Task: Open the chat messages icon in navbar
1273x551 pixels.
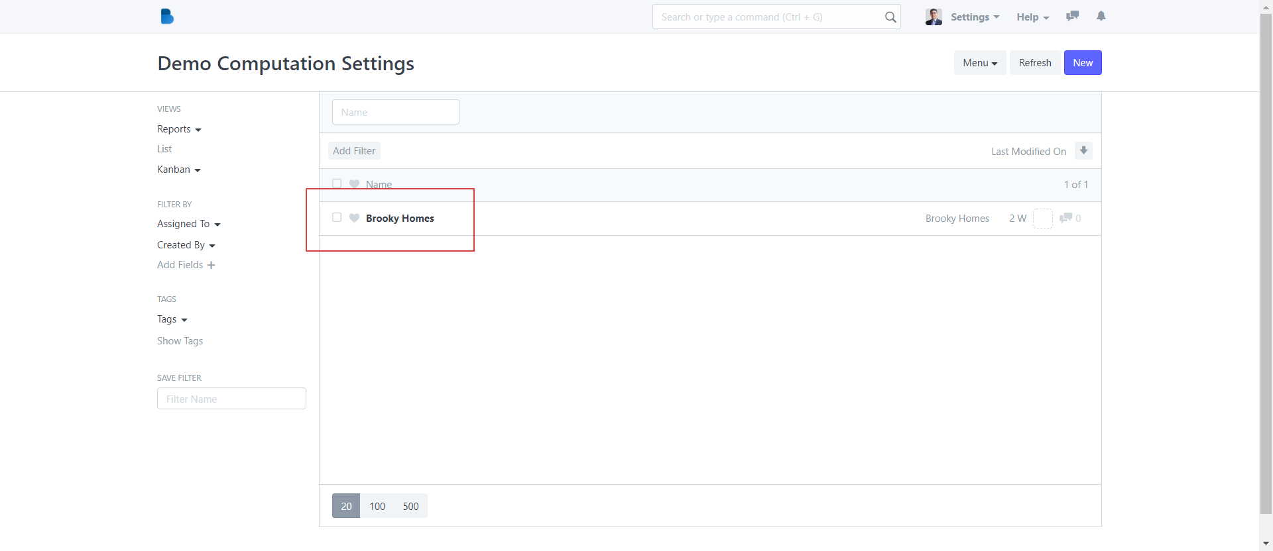Action: pos(1072,17)
